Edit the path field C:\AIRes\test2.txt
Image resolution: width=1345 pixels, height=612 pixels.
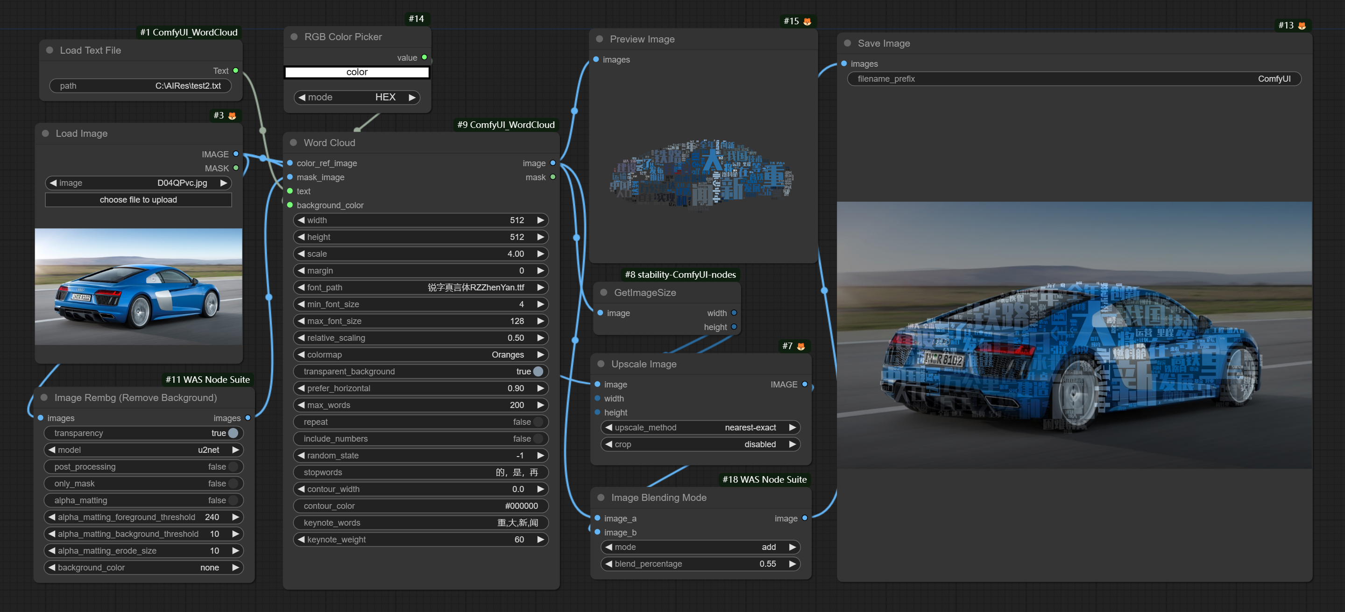click(x=141, y=85)
